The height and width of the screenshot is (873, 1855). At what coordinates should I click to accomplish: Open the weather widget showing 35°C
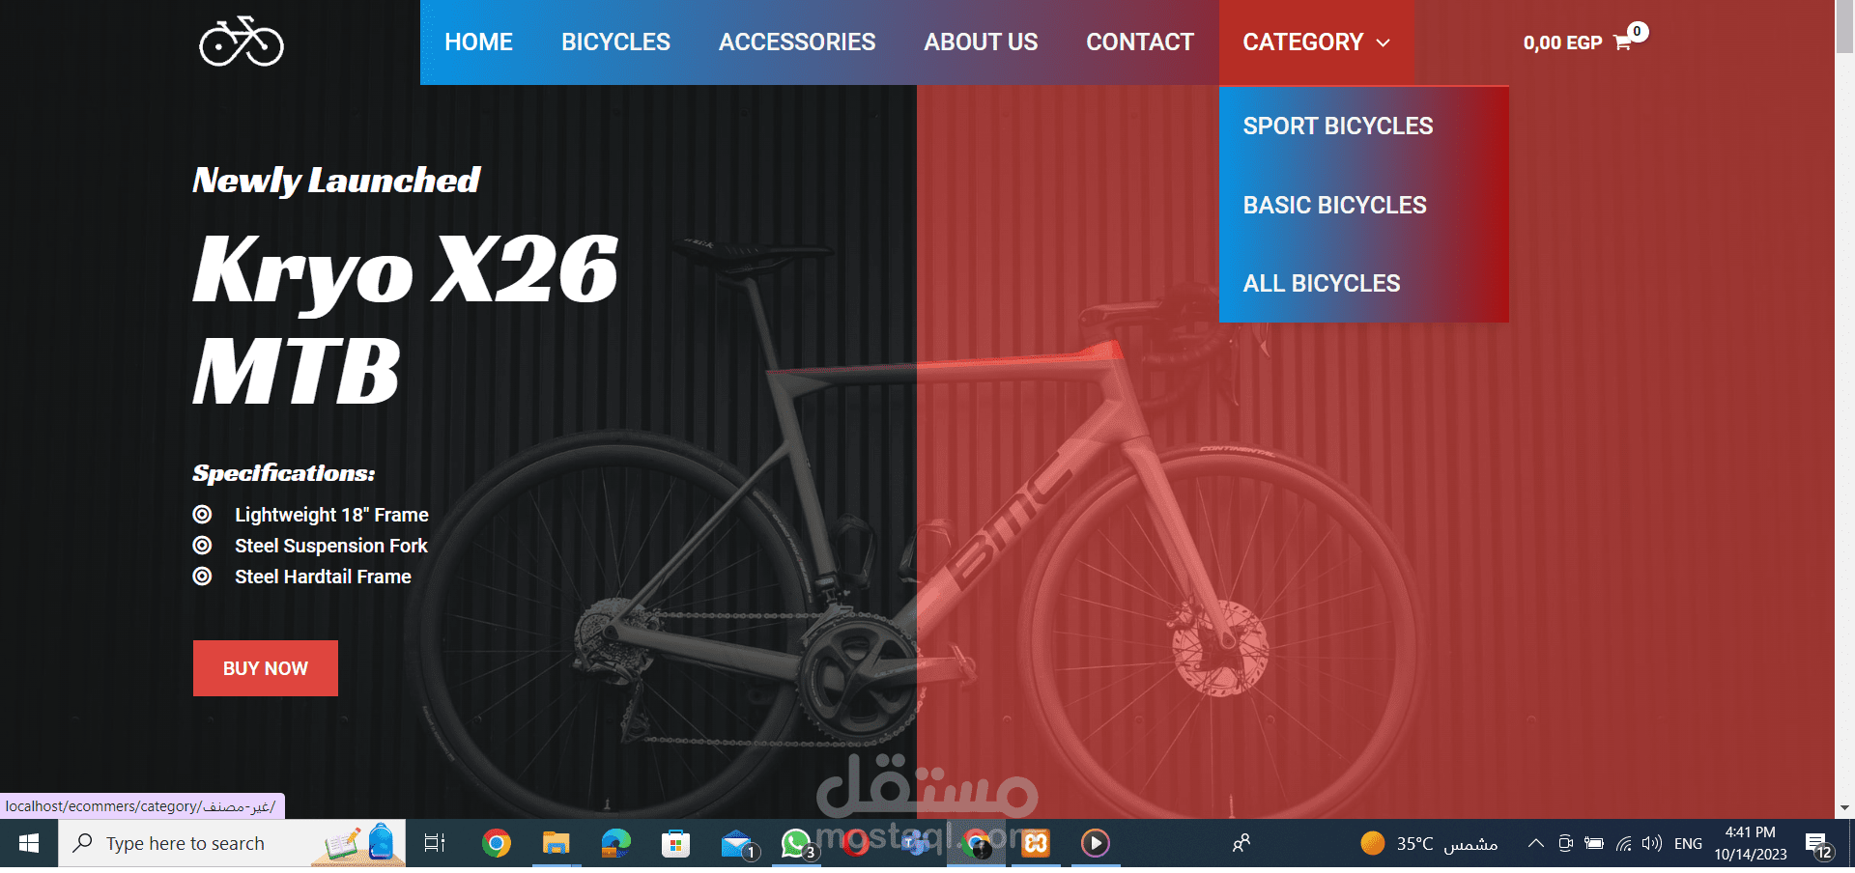click(x=1429, y=844)
